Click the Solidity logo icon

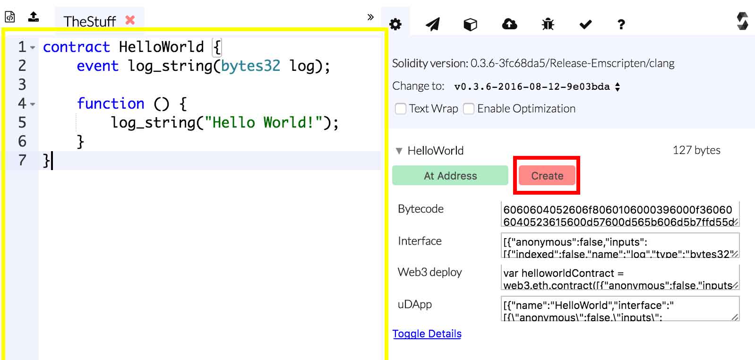(x=742, y=21)
